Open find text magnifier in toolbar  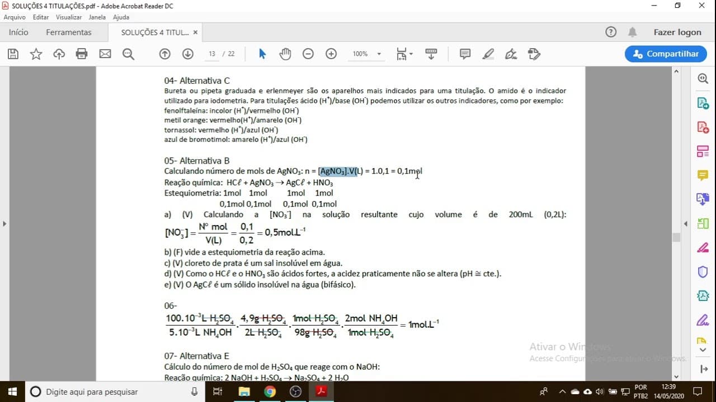click(x=128, y=54)
